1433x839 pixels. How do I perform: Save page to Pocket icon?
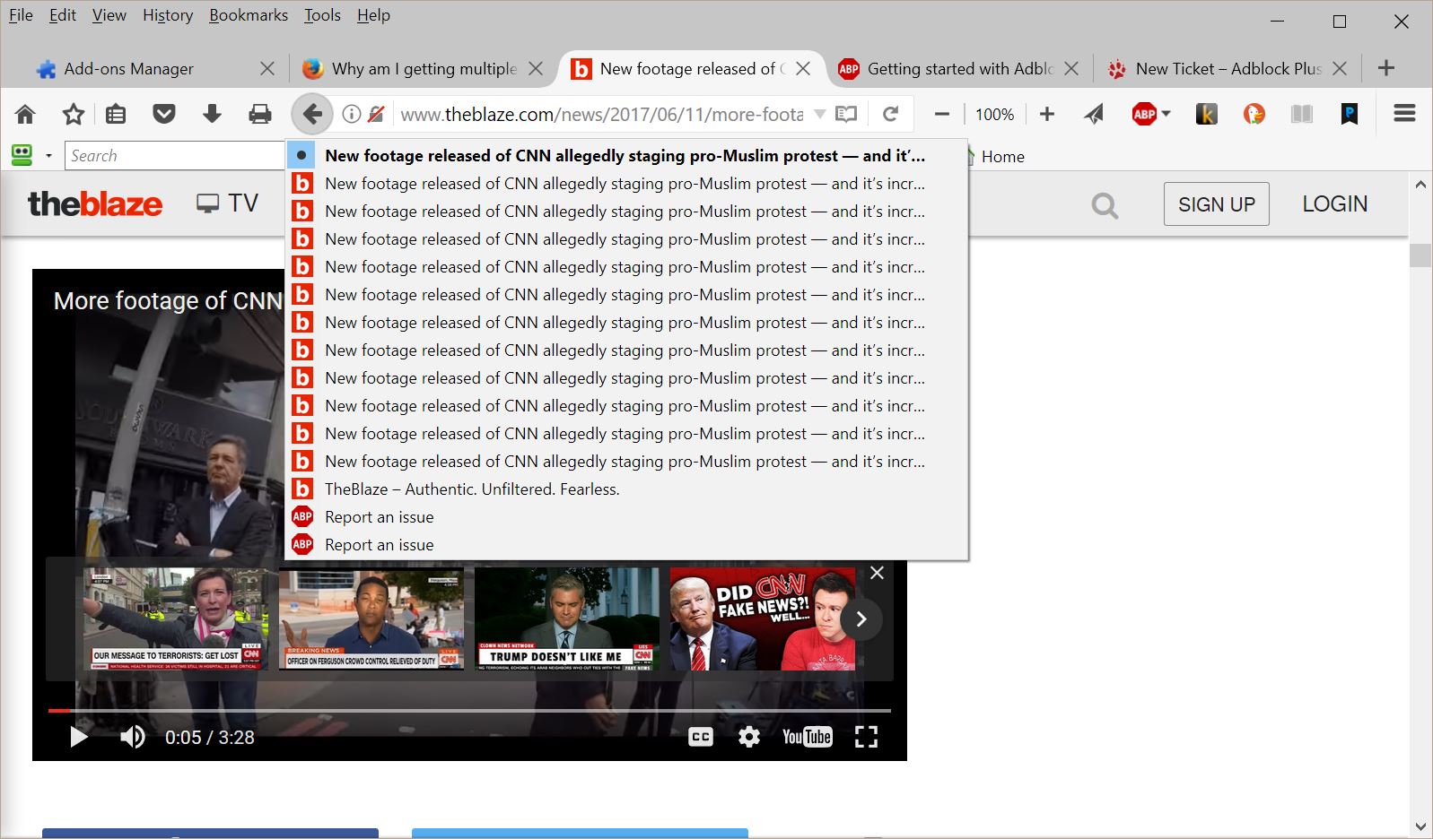[164, 114]
